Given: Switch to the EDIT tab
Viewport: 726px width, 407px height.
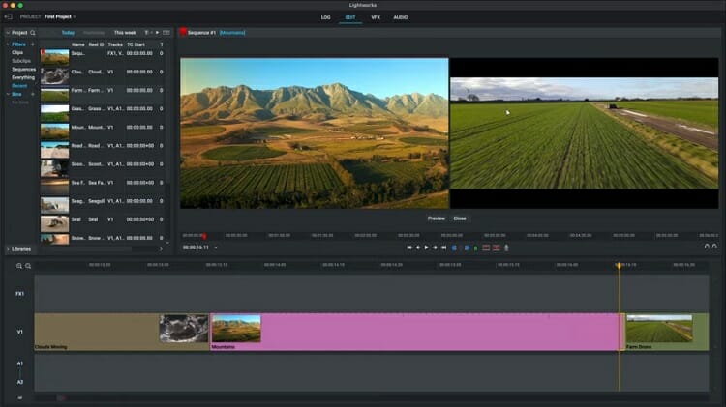Looking at the screenshot, I should (x=350, y=17).
